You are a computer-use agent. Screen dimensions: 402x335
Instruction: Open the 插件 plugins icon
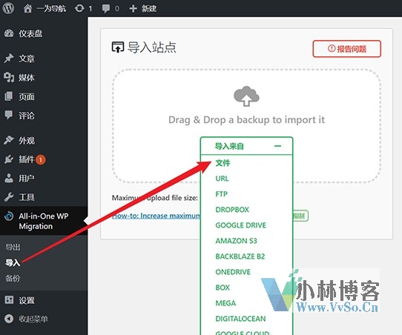[9, 159]
